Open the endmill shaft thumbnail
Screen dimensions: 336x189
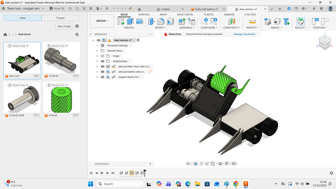coord(22,97)
